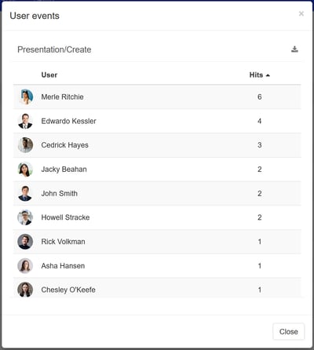Open Edwardo Kessler's profile picture
This screenshot has height=350, width=314.
pyautogui.click(x=25, y=121)
